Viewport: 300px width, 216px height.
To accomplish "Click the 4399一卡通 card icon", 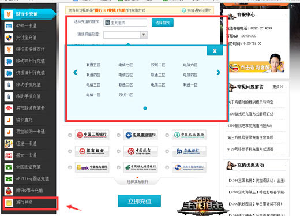I will (x=9, y=26).
